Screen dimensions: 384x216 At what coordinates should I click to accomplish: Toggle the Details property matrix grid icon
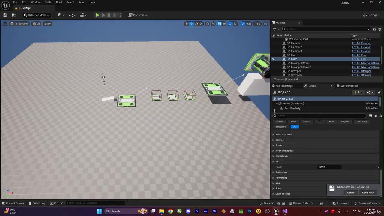point(370,116)
